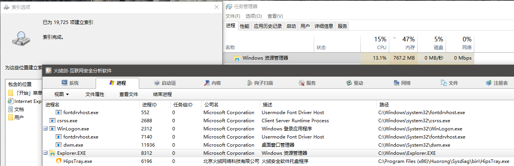
Task: Open the 内核 tab in 火绒剑
Action: coord(213,83)
